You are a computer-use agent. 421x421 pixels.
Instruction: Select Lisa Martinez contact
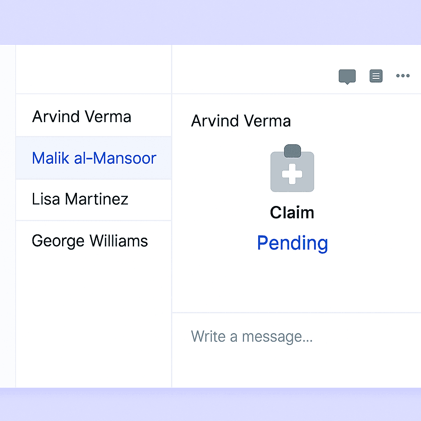click(93, 199)
